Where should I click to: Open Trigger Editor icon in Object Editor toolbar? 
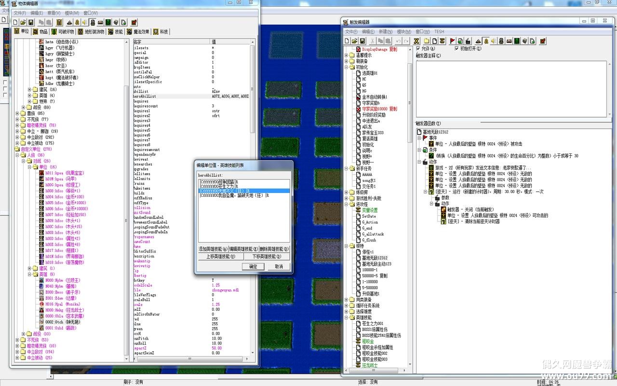tap(77, 22)
